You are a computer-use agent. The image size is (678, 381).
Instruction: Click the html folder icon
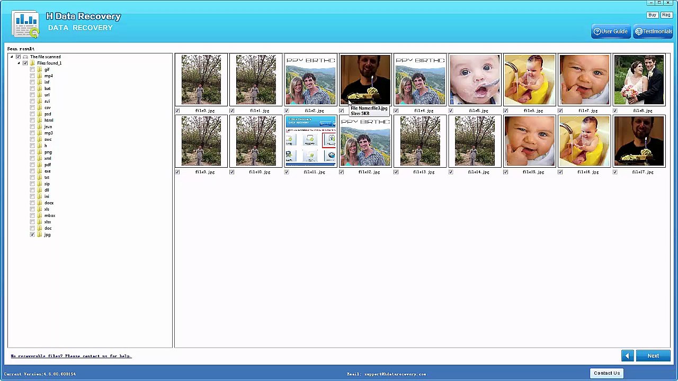pos(39,120)
